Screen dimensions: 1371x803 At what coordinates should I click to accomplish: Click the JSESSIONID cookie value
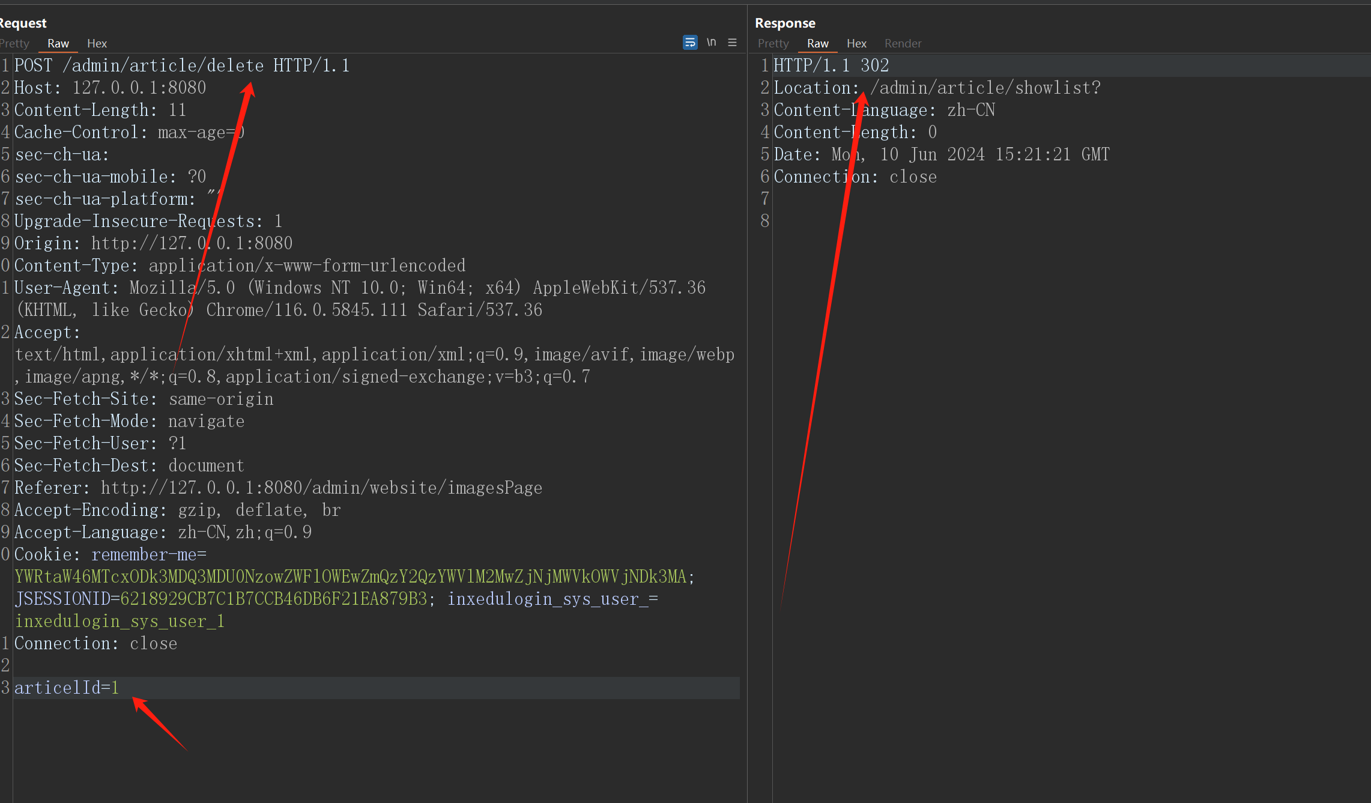tap(274, 599)
